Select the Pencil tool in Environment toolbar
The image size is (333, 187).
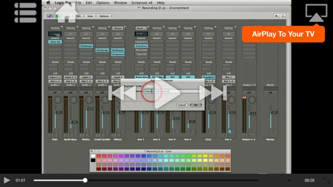283,16
